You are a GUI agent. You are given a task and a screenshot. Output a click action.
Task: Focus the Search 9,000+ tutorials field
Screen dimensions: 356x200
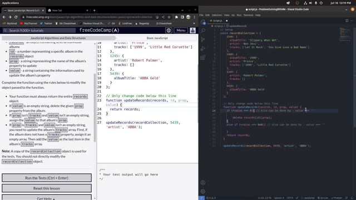[39, 31]
